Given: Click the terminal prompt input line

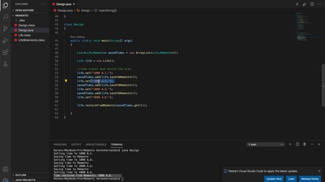Looking at the screenshot, I should [x=88, y=178].
